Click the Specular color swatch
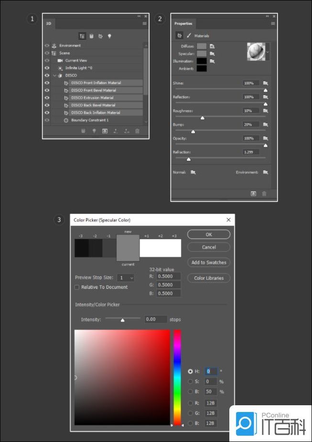 tap(202, 54)
